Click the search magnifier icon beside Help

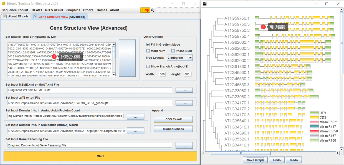(x=152, y=10)
